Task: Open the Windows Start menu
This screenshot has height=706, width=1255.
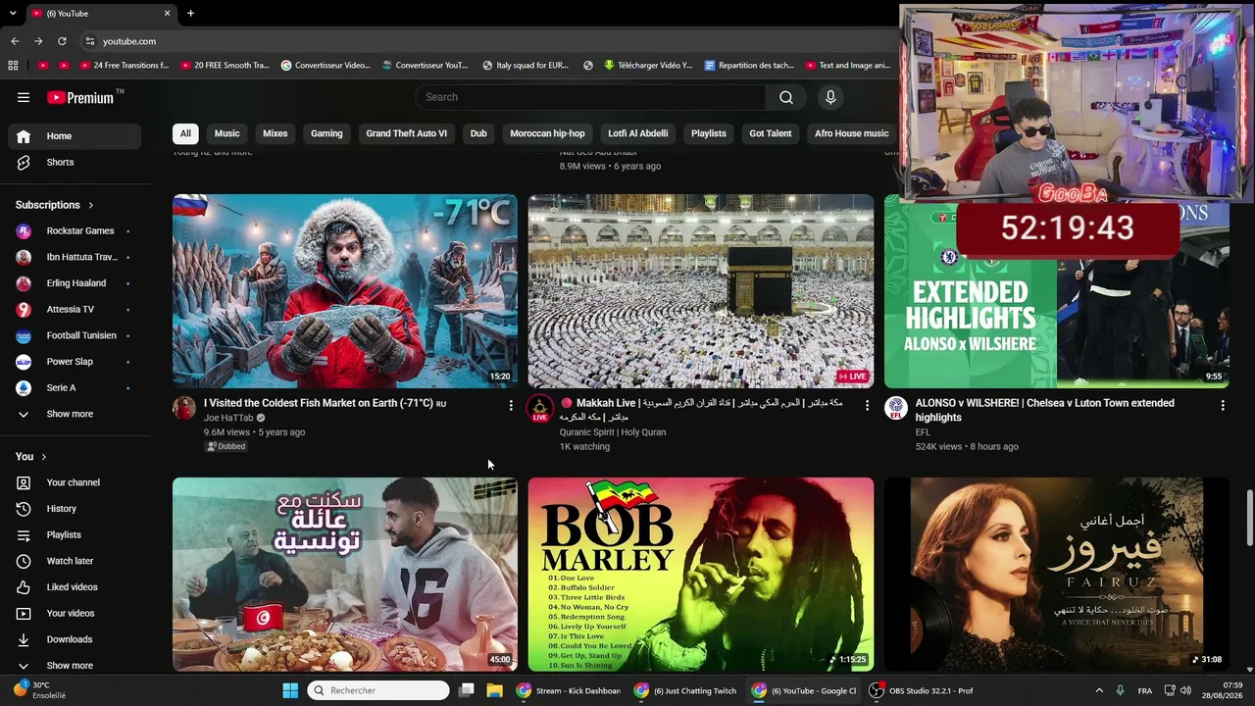Action: [x=290, y=690]
